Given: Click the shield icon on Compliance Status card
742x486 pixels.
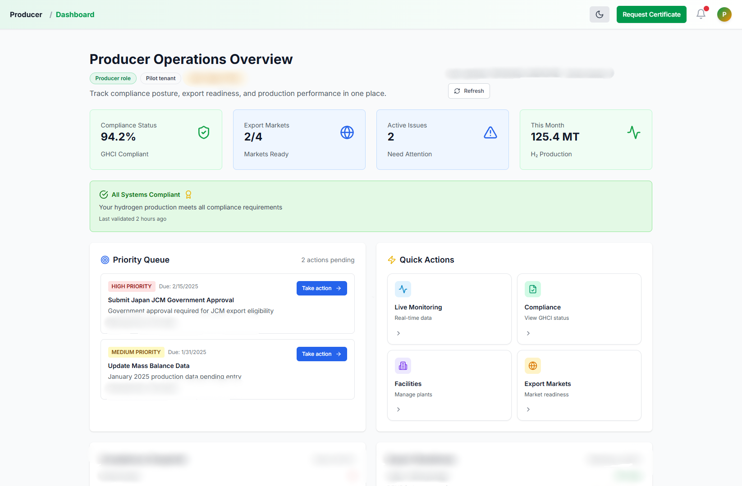Looking at the screenshot, I should pos(203,132).
